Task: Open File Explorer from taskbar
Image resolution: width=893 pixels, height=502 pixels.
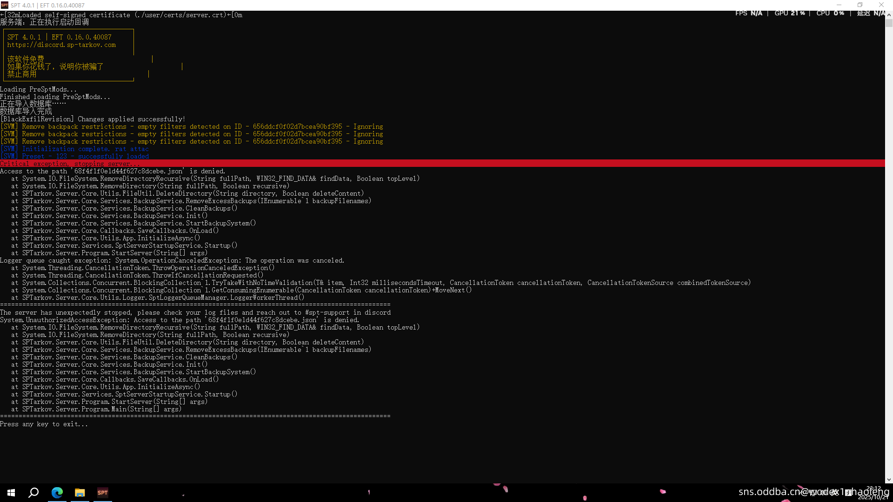Action: coord(80,493)
